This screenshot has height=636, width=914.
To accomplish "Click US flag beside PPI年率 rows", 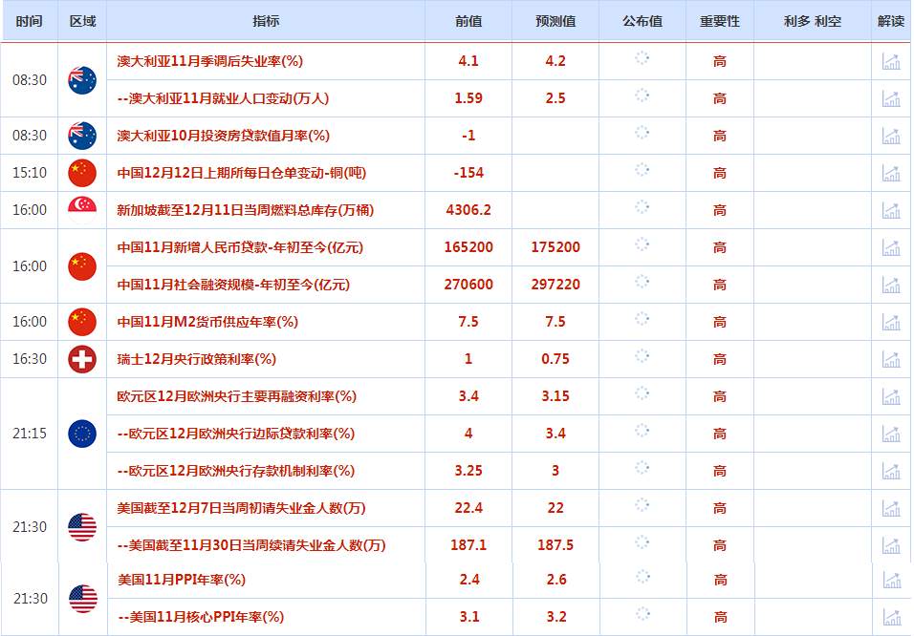I will click(83, 599).
